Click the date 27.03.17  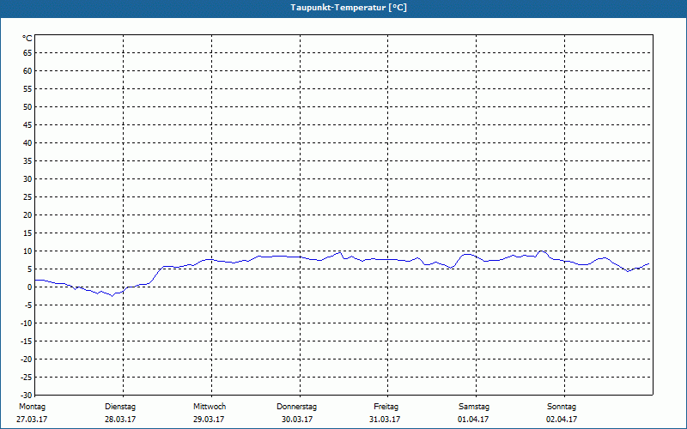click(x=32, y=420)
